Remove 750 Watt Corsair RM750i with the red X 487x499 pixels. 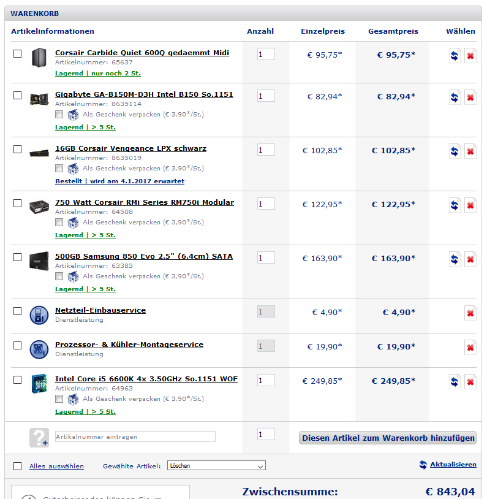tap(470, 205)
